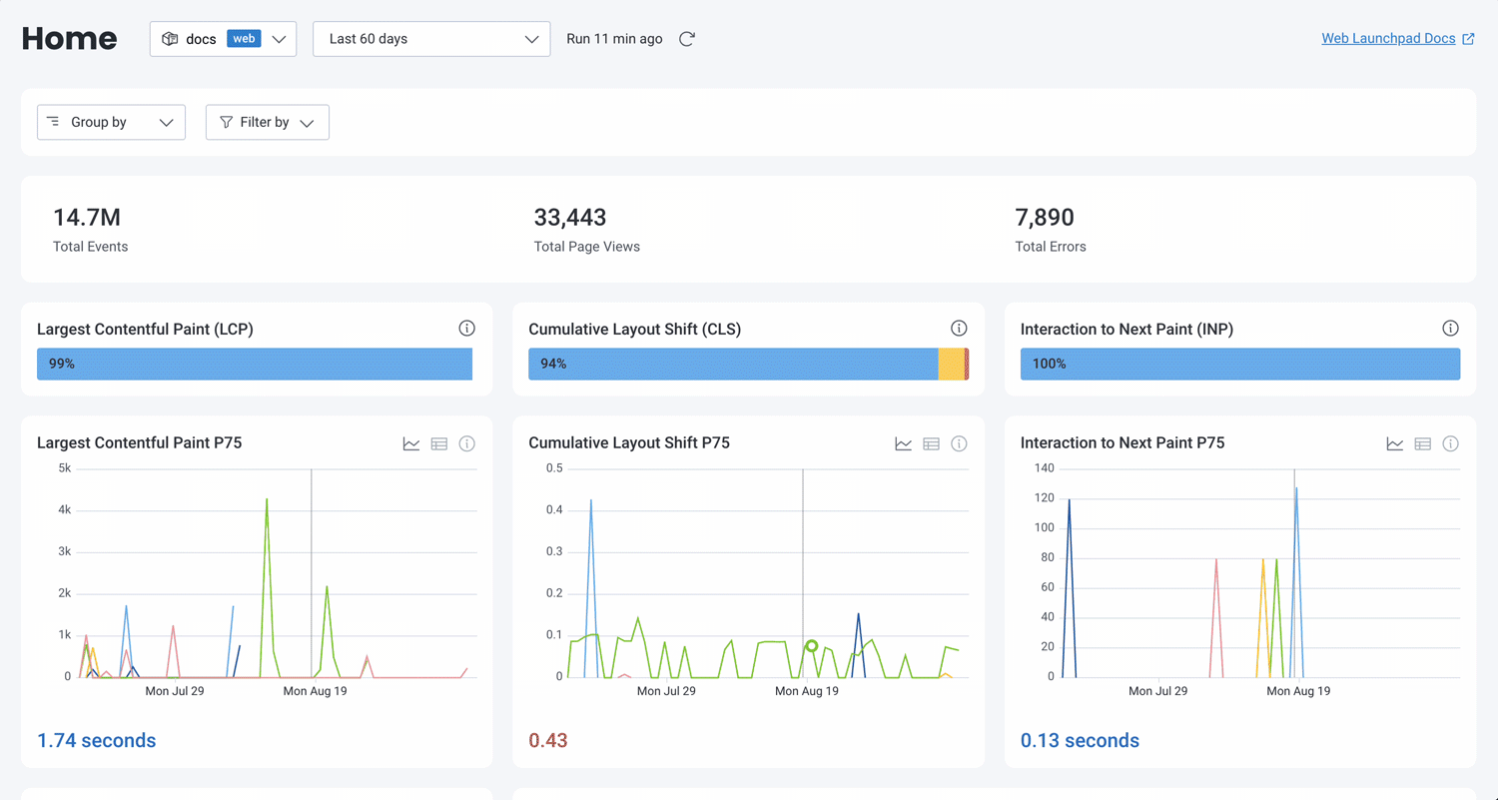Image resolution: width=1498 pixels, height=800 pixels.
Task: Click the yellow segment of the CLS bar
Action: click(952, 364)
